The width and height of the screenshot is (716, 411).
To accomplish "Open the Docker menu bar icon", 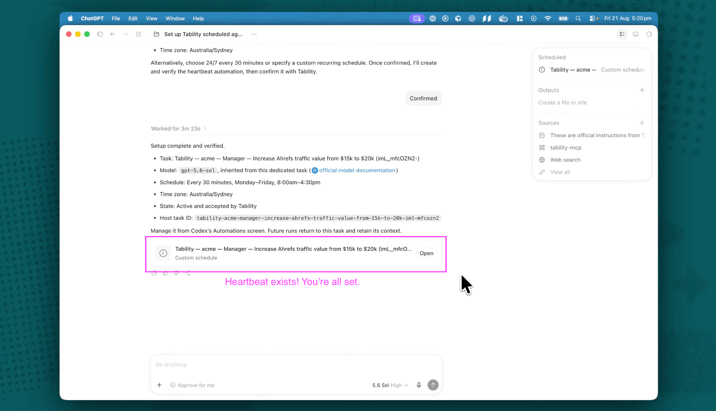I will [x=503, y=19].
